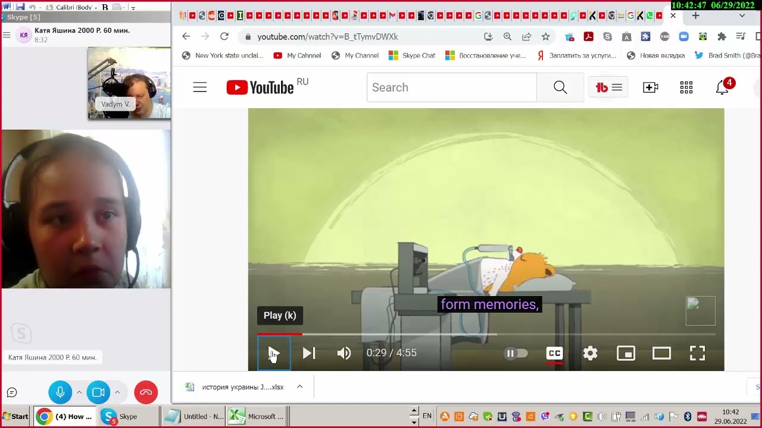Open the Новая вкладка bookmark

pyautogui.click(x=655, y=55)
